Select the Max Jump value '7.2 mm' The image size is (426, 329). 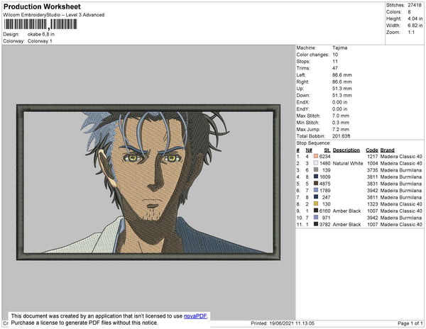pyautogui.click(x=341, y=129)
